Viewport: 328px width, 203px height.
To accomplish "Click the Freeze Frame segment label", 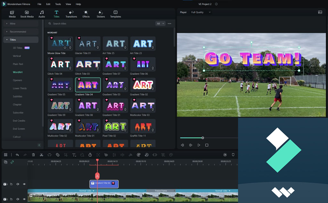I will point(161,191).
